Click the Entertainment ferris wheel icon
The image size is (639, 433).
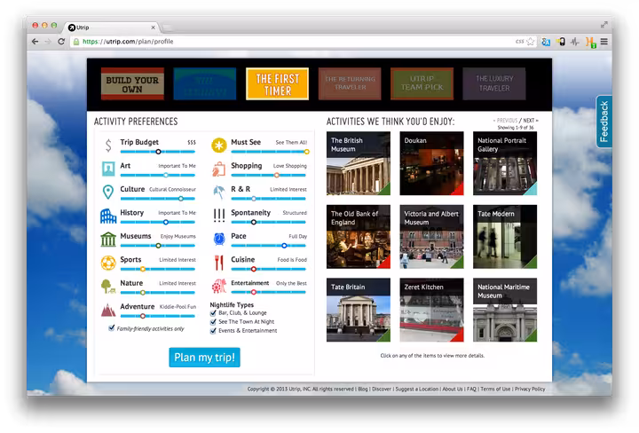point(219,286)
